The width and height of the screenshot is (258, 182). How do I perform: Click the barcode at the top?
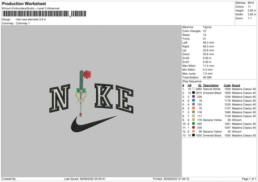44,14
